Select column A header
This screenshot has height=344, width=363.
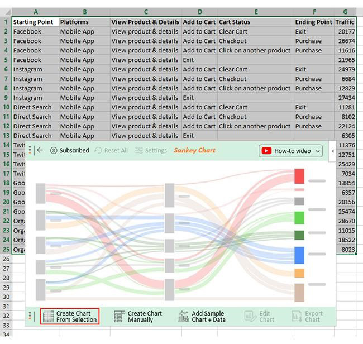(35, 12)
